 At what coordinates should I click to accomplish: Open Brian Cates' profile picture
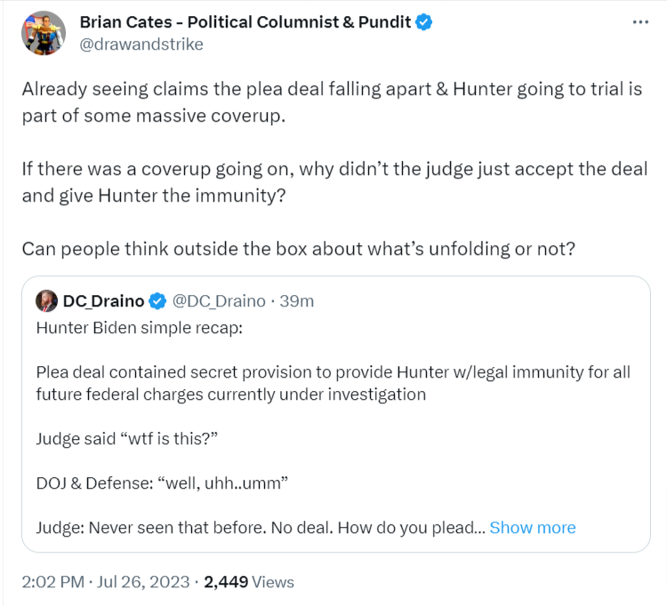tap(44, 33)
